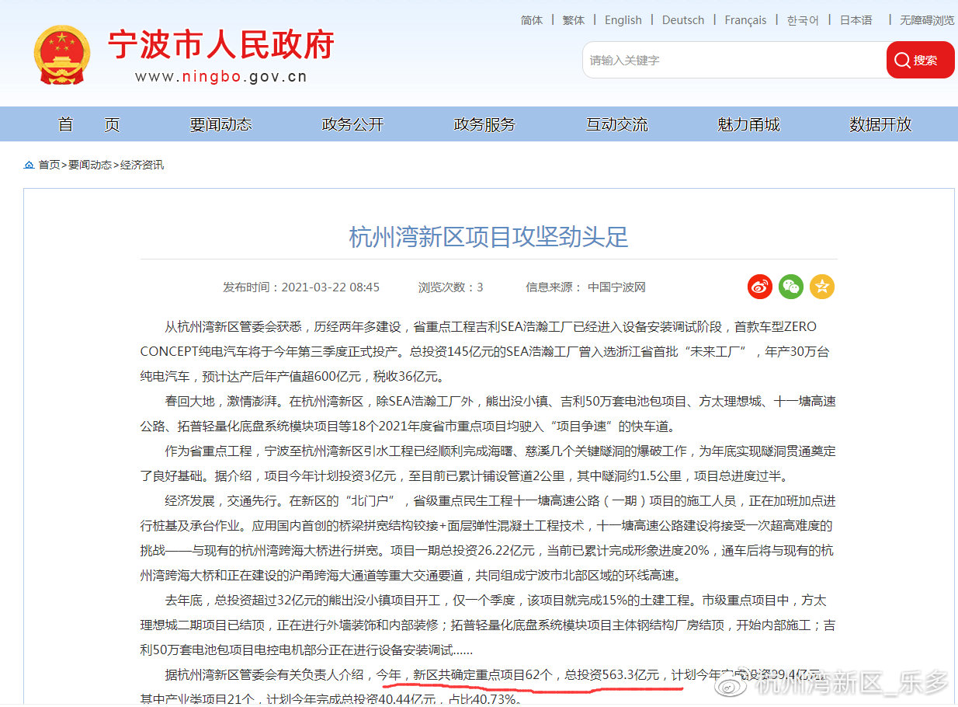The width and height of the screenshot is (958, 707).
Task: Click the 总投资563.3亿元 underlined text
Action: click(612, 674)
